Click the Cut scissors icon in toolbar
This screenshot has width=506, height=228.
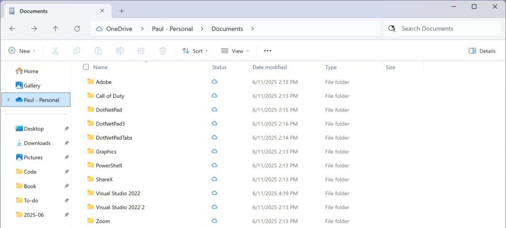pos(55,51)
